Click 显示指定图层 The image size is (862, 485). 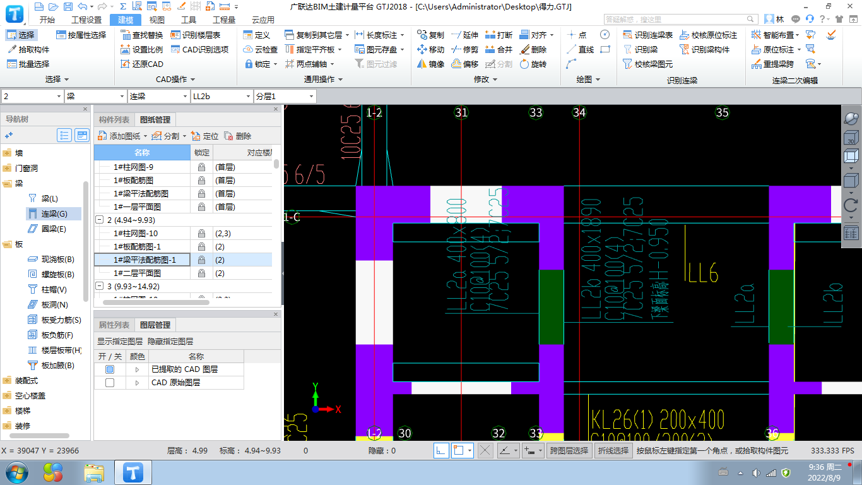click(x=120, y=341)
